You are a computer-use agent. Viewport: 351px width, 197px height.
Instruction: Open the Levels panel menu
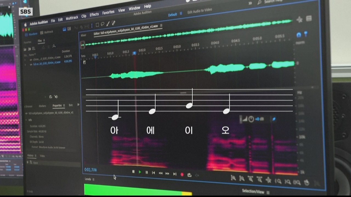pos(94,179)
